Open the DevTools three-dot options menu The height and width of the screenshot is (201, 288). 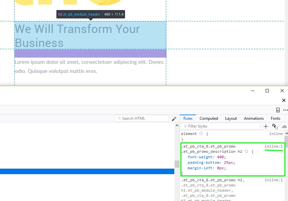point(285,110)
